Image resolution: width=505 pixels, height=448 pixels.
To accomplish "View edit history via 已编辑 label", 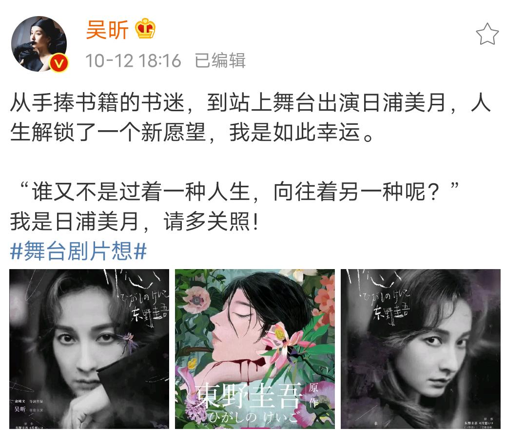I will [x=220, y=60].
